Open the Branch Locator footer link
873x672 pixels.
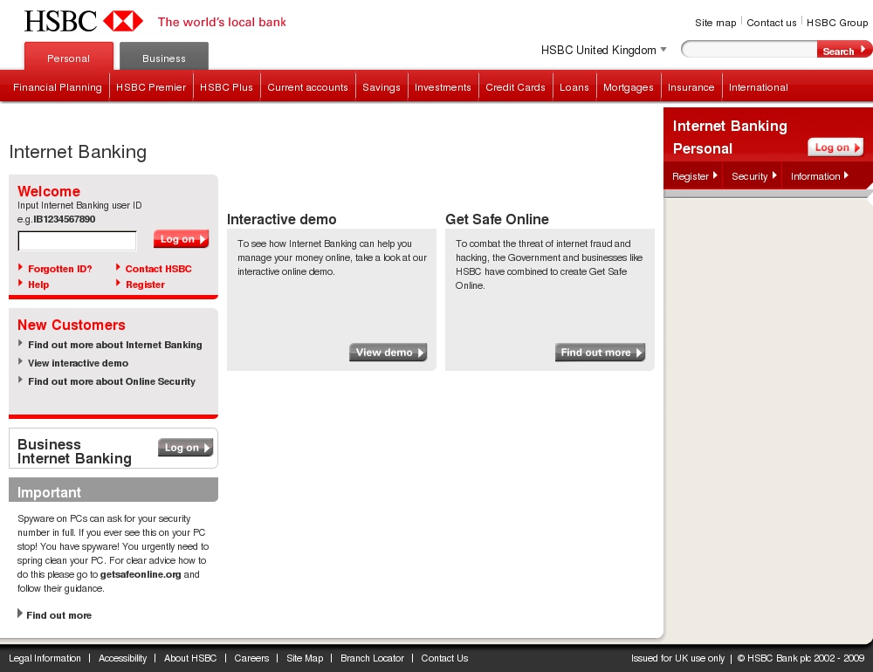click(372, 658)
